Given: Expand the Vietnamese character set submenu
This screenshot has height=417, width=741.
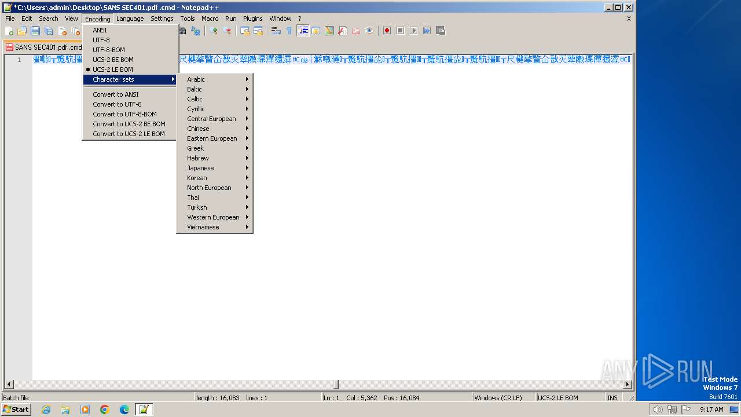Looking at the screenshot, I should coord(215,227).
